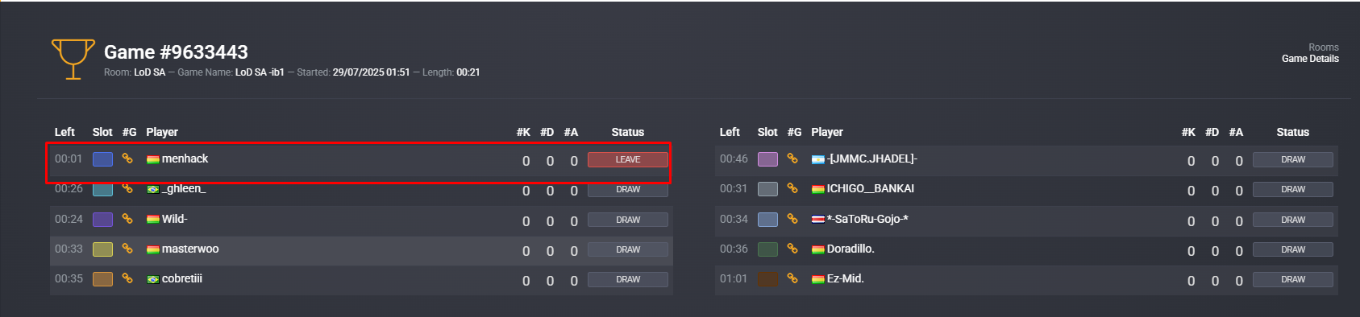Select the brown slot swatch of Ez-Mid.

767,279
